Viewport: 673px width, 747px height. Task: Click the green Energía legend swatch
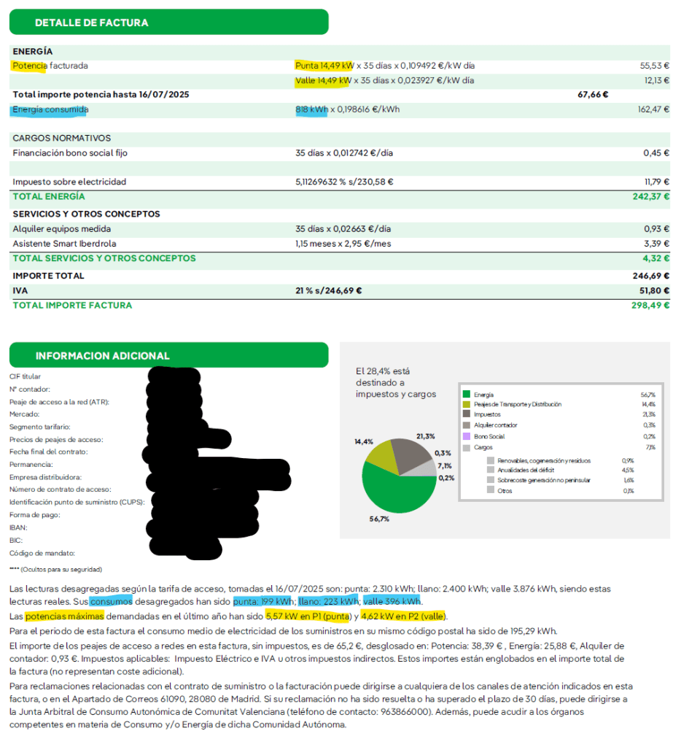[x=467, y=394]
